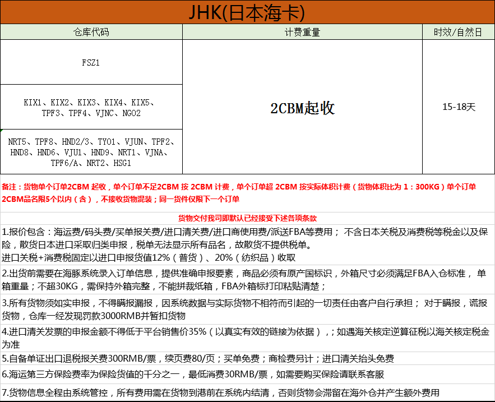The width and height of the screenshot is (495, 402).
Task: Click clause 3 starting with 所有货物须如实申报
Action: coord(247,309)
